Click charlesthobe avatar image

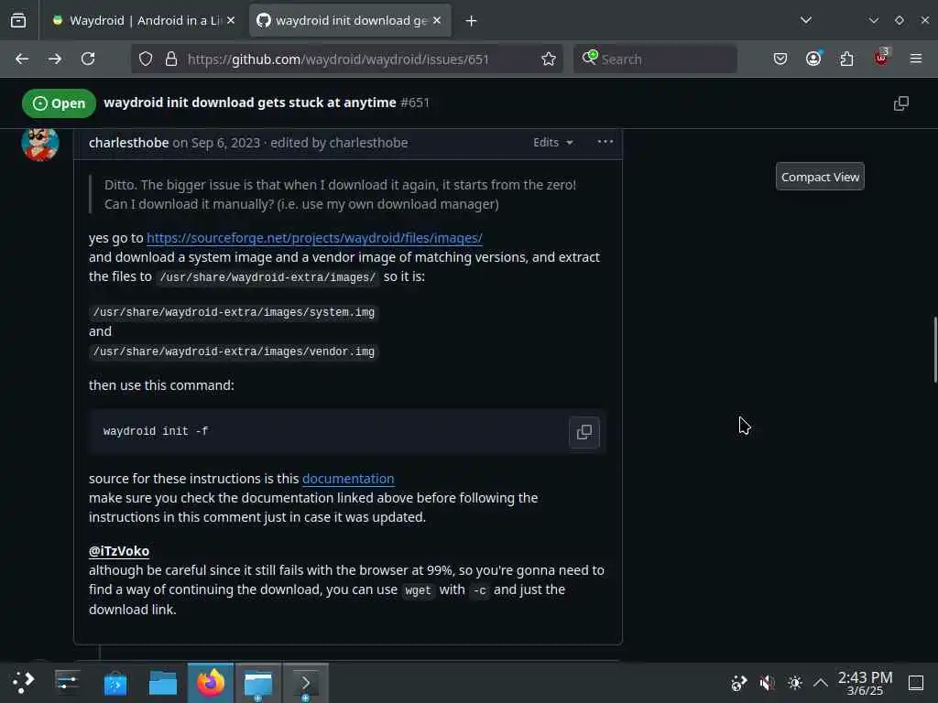pos(40,144)
